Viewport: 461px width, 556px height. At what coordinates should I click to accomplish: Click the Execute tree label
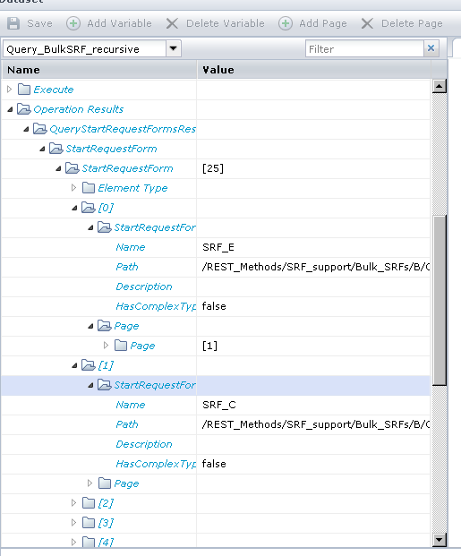tap(54, 90)
